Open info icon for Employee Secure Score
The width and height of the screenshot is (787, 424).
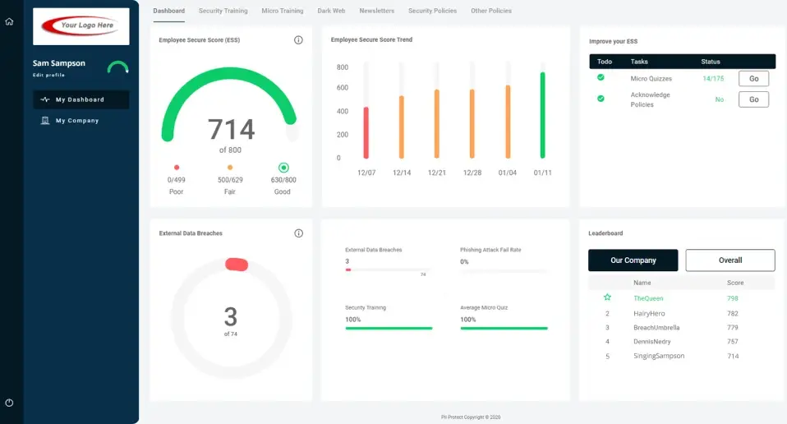[x=298, y=40]
